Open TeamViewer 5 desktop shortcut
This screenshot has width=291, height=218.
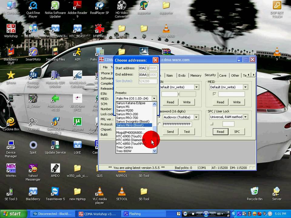[x=55, y=194]
